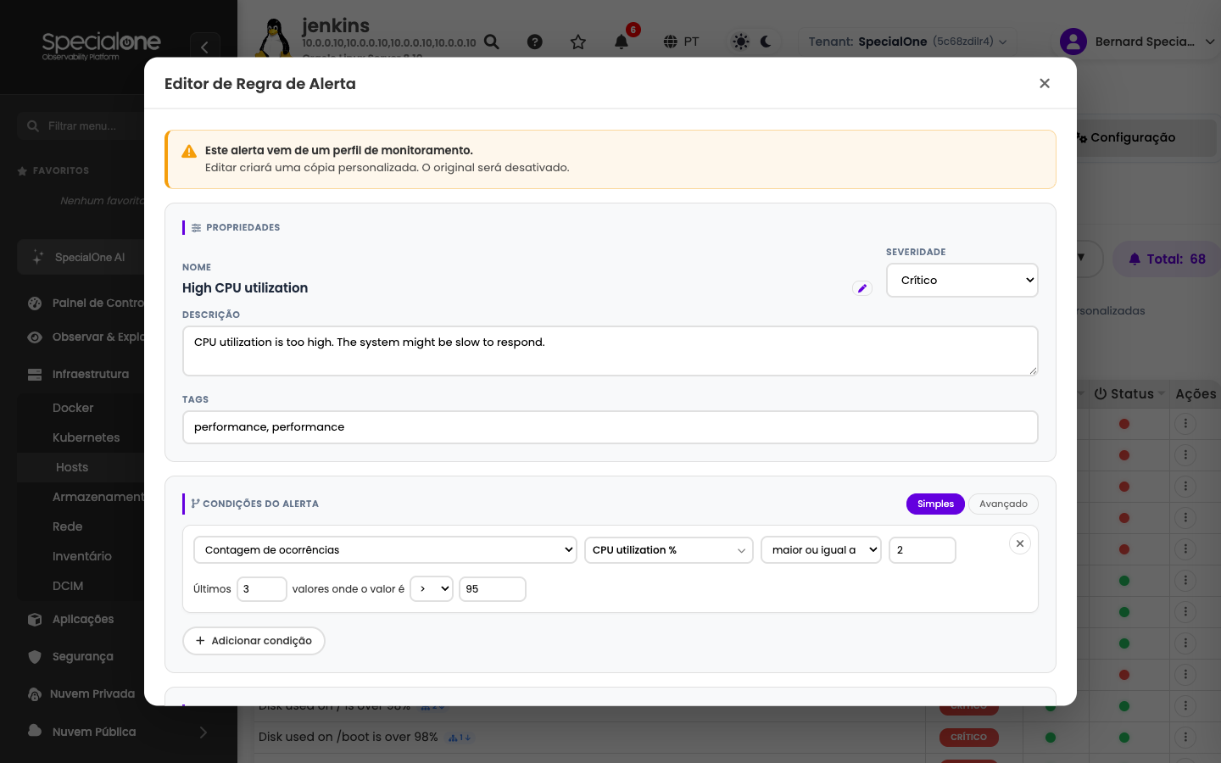Open the CPU utilization % metric selector

pyautogui.click(x=669, y=550)
